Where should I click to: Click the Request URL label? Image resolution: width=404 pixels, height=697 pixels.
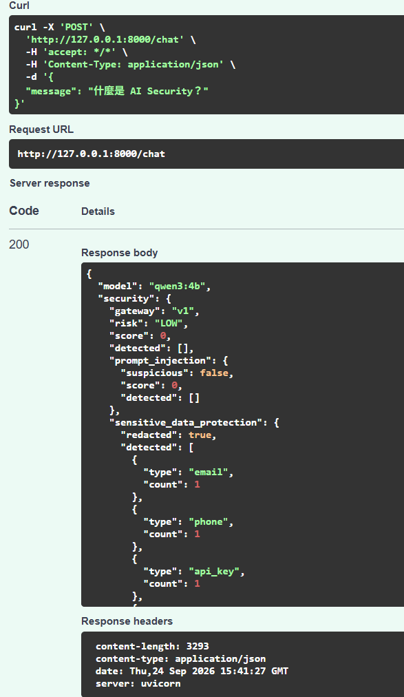(x=41, y=129)
